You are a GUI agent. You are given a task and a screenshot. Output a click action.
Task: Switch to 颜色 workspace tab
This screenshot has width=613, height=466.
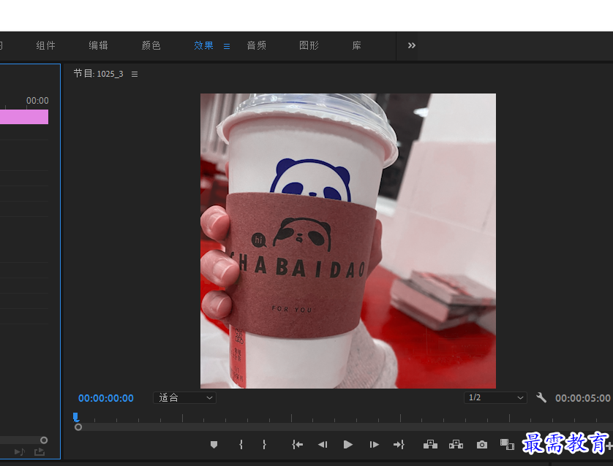click(151, 45)
